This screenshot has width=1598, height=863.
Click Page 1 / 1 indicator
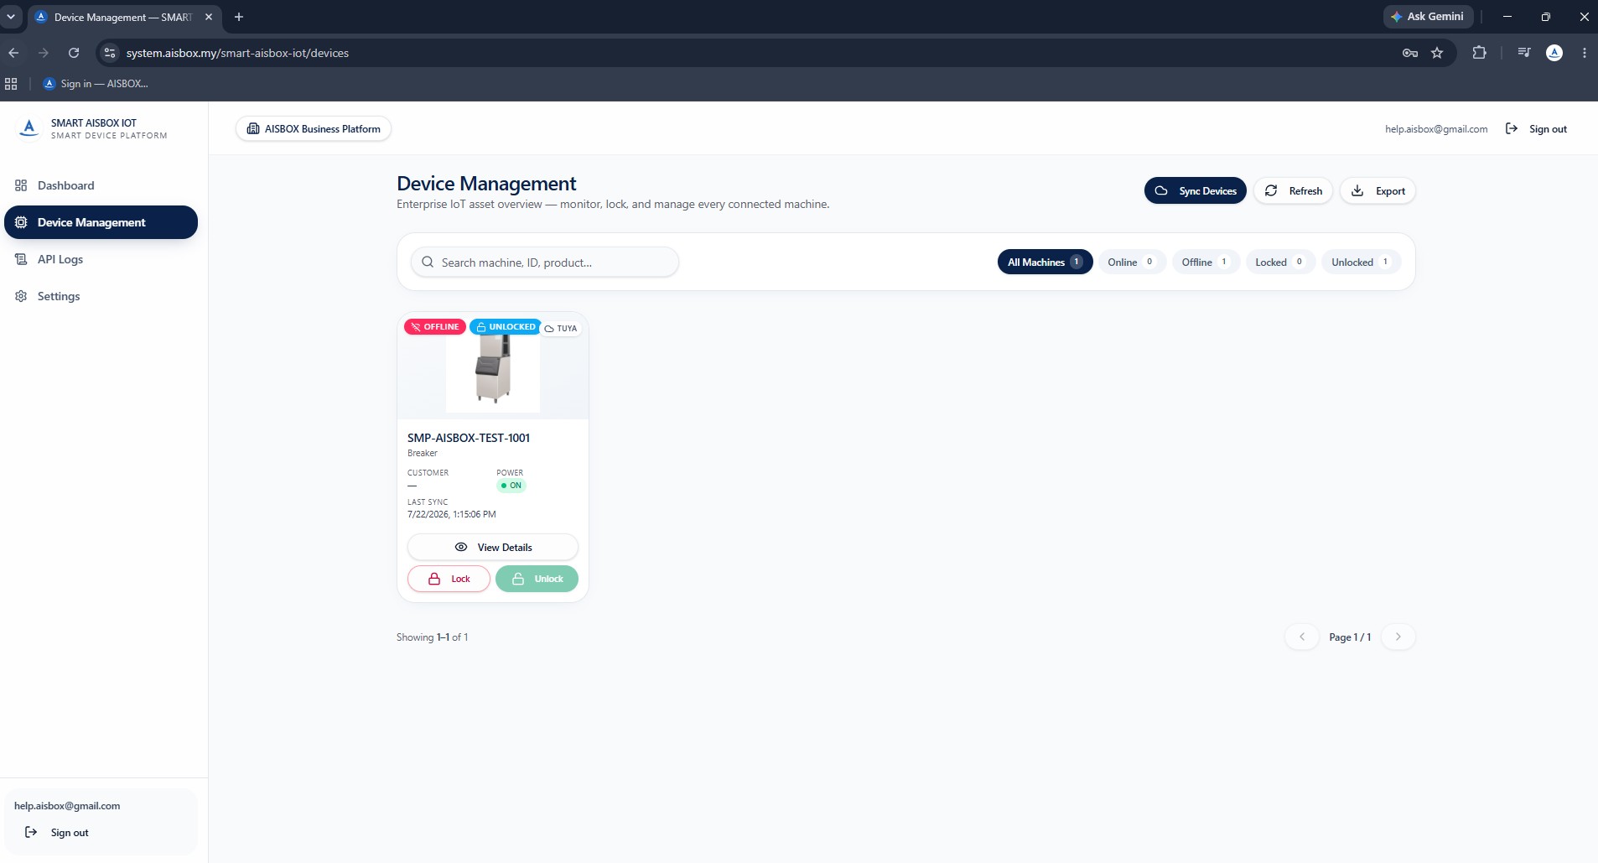coord(1350,637)
